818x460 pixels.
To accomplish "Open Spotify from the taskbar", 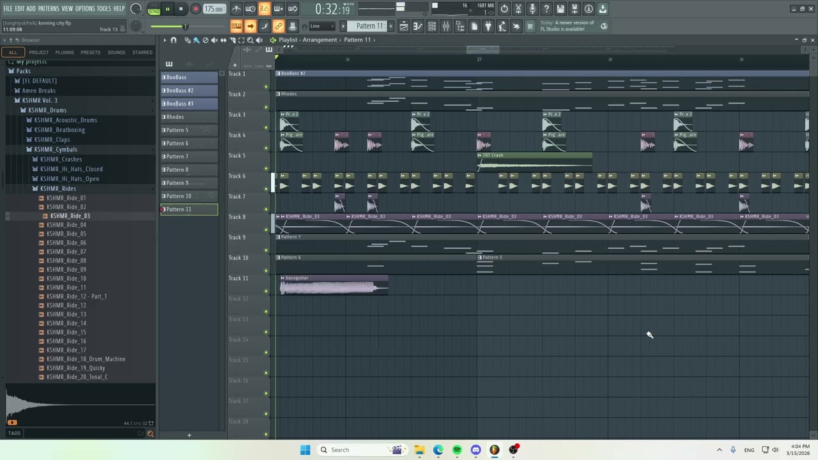I will tap(457, 450).
